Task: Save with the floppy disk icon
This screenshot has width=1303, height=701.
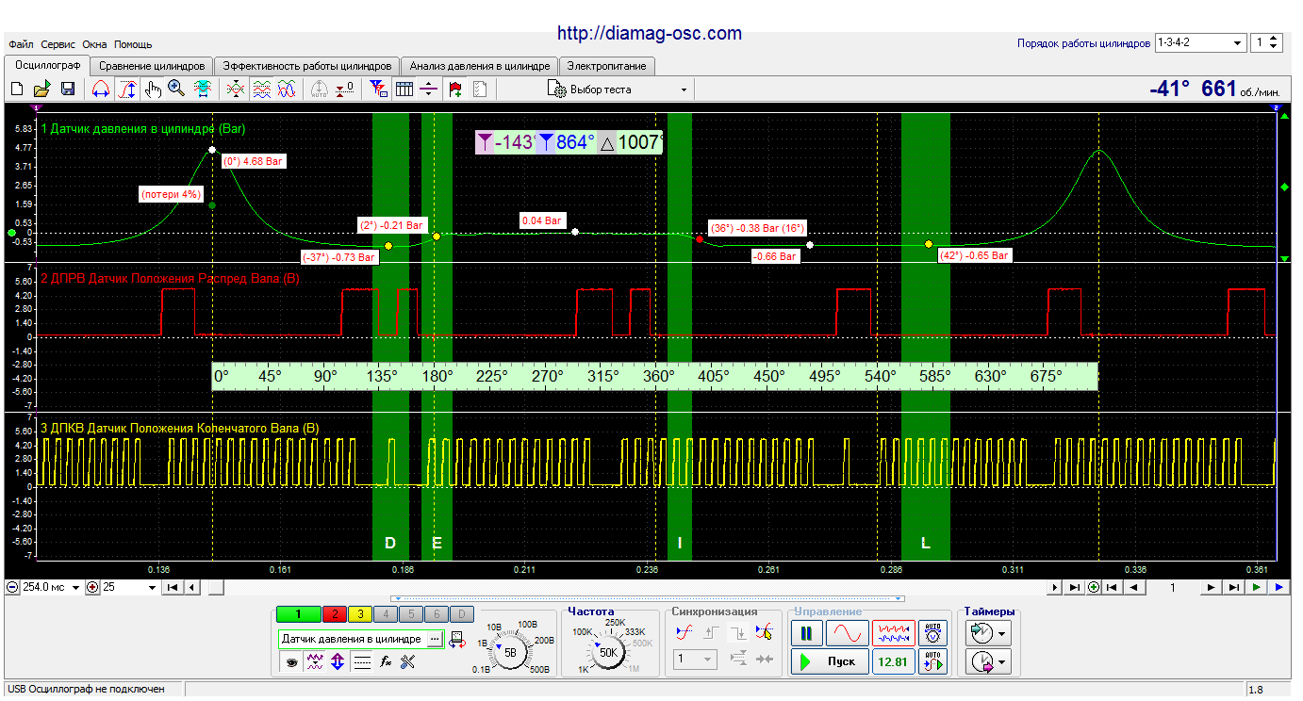Action: coord(68,89)
